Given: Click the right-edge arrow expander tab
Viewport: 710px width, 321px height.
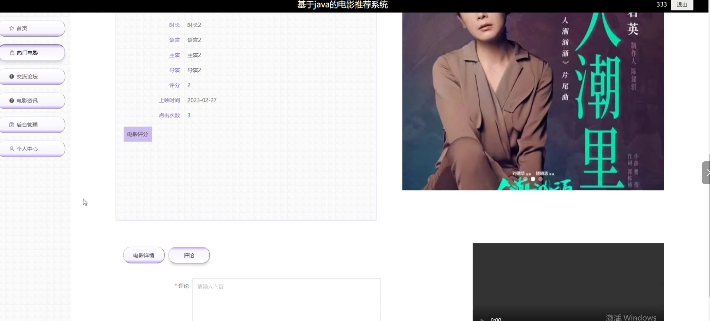Looking at the screenshot, I should pos(706,173).
